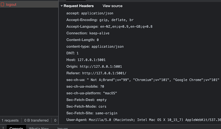Click the 0 B transferred status text
This screenshot has height=129, width=221.
coord(36,120)
